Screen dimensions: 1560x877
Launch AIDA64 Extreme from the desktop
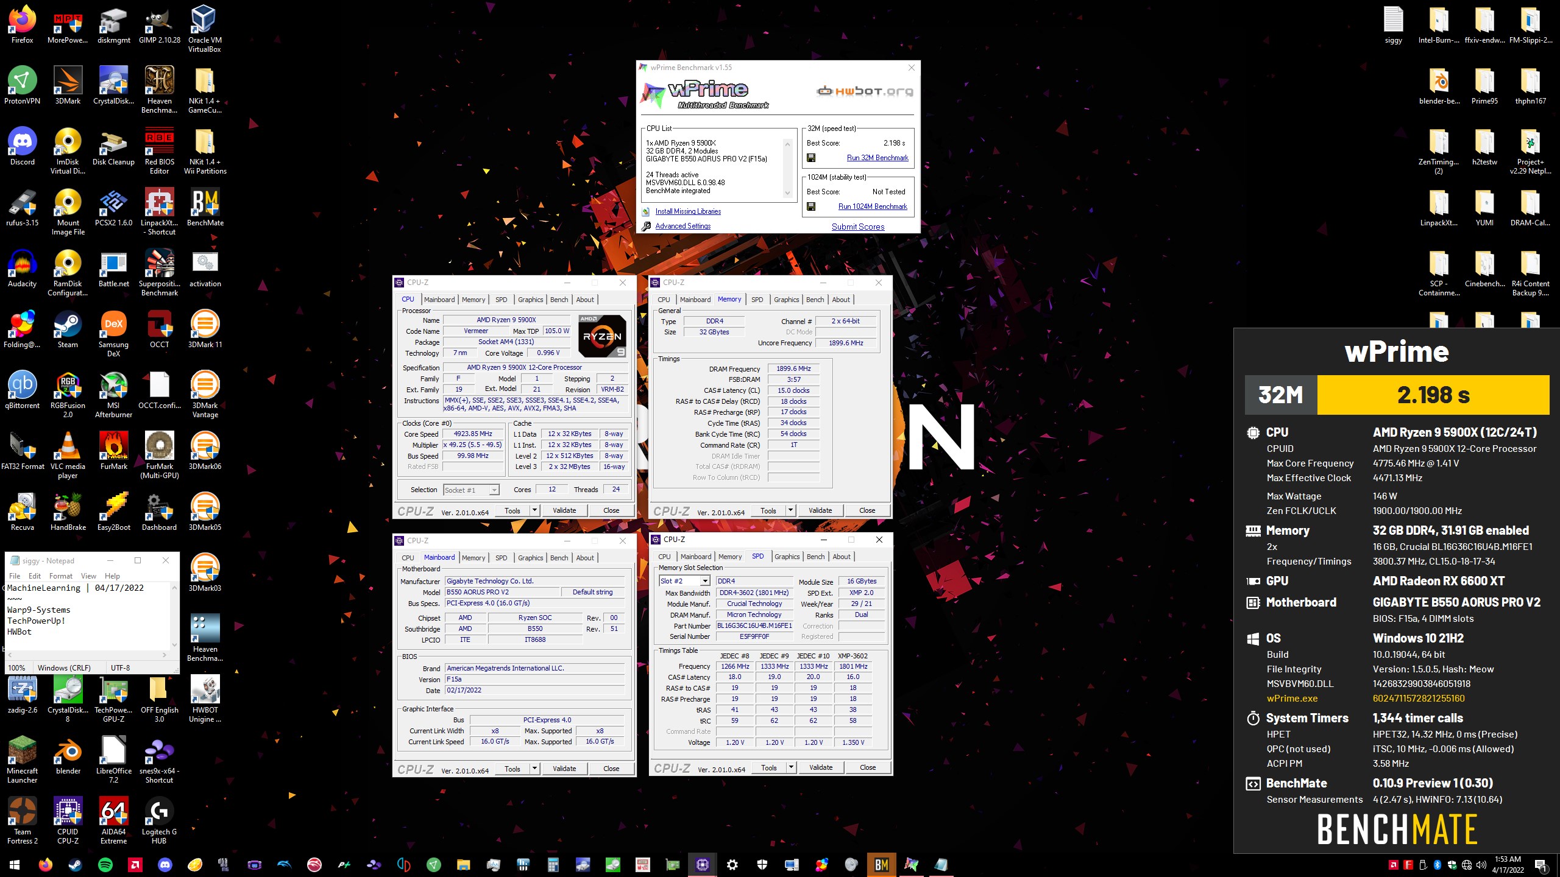click(113, 822)
